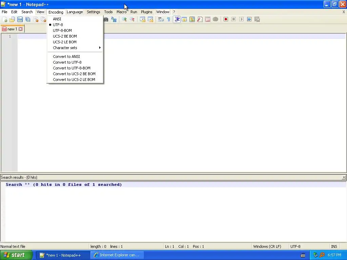Click the Save All toolbar icon

point(28,19)
